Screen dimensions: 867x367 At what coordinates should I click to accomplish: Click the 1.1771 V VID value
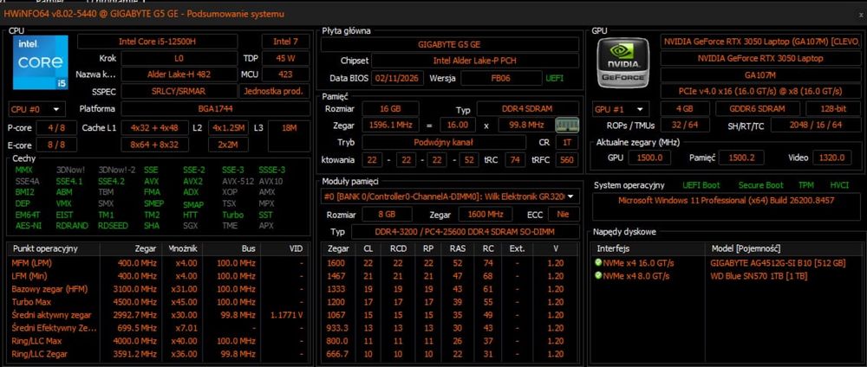[x=286, y=315]
